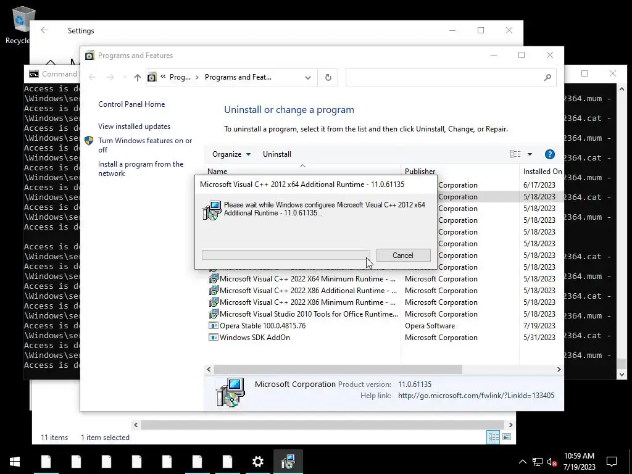Click the network icon in system tray
The image size is (632, 474).
click(538, 462)
